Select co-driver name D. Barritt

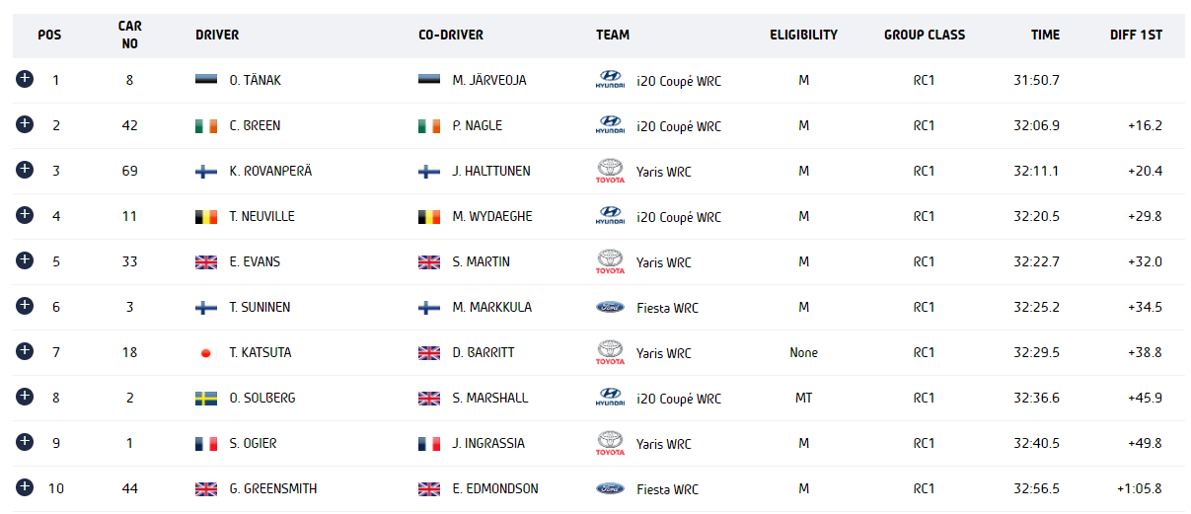click(x=484, y=352)
